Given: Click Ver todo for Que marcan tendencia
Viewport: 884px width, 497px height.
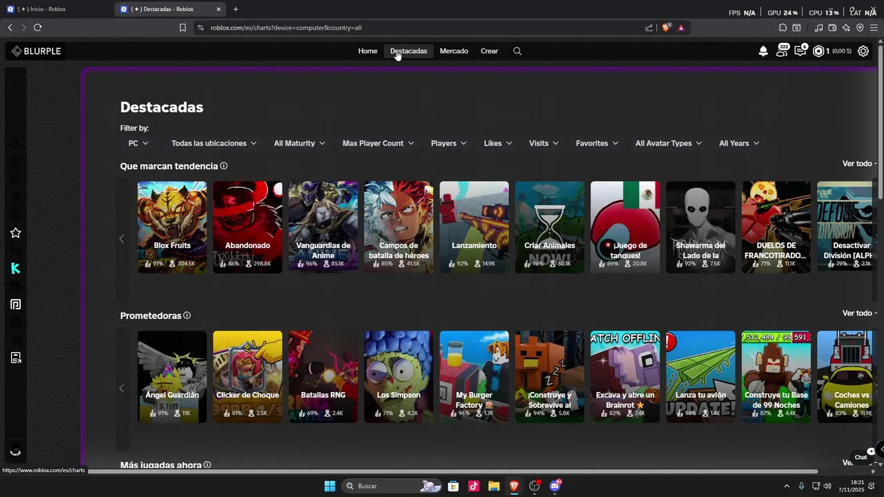Looking at the screenshot, I should [859, 164].
